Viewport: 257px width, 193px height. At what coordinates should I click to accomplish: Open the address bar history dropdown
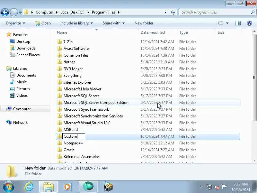pyautogui.click(x=165, y=13)
